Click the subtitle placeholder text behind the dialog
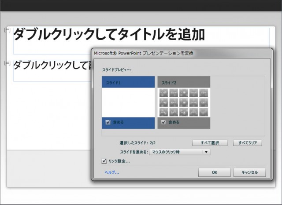The width and height of the screenshot is (282, 205). (x=52, y=65)
